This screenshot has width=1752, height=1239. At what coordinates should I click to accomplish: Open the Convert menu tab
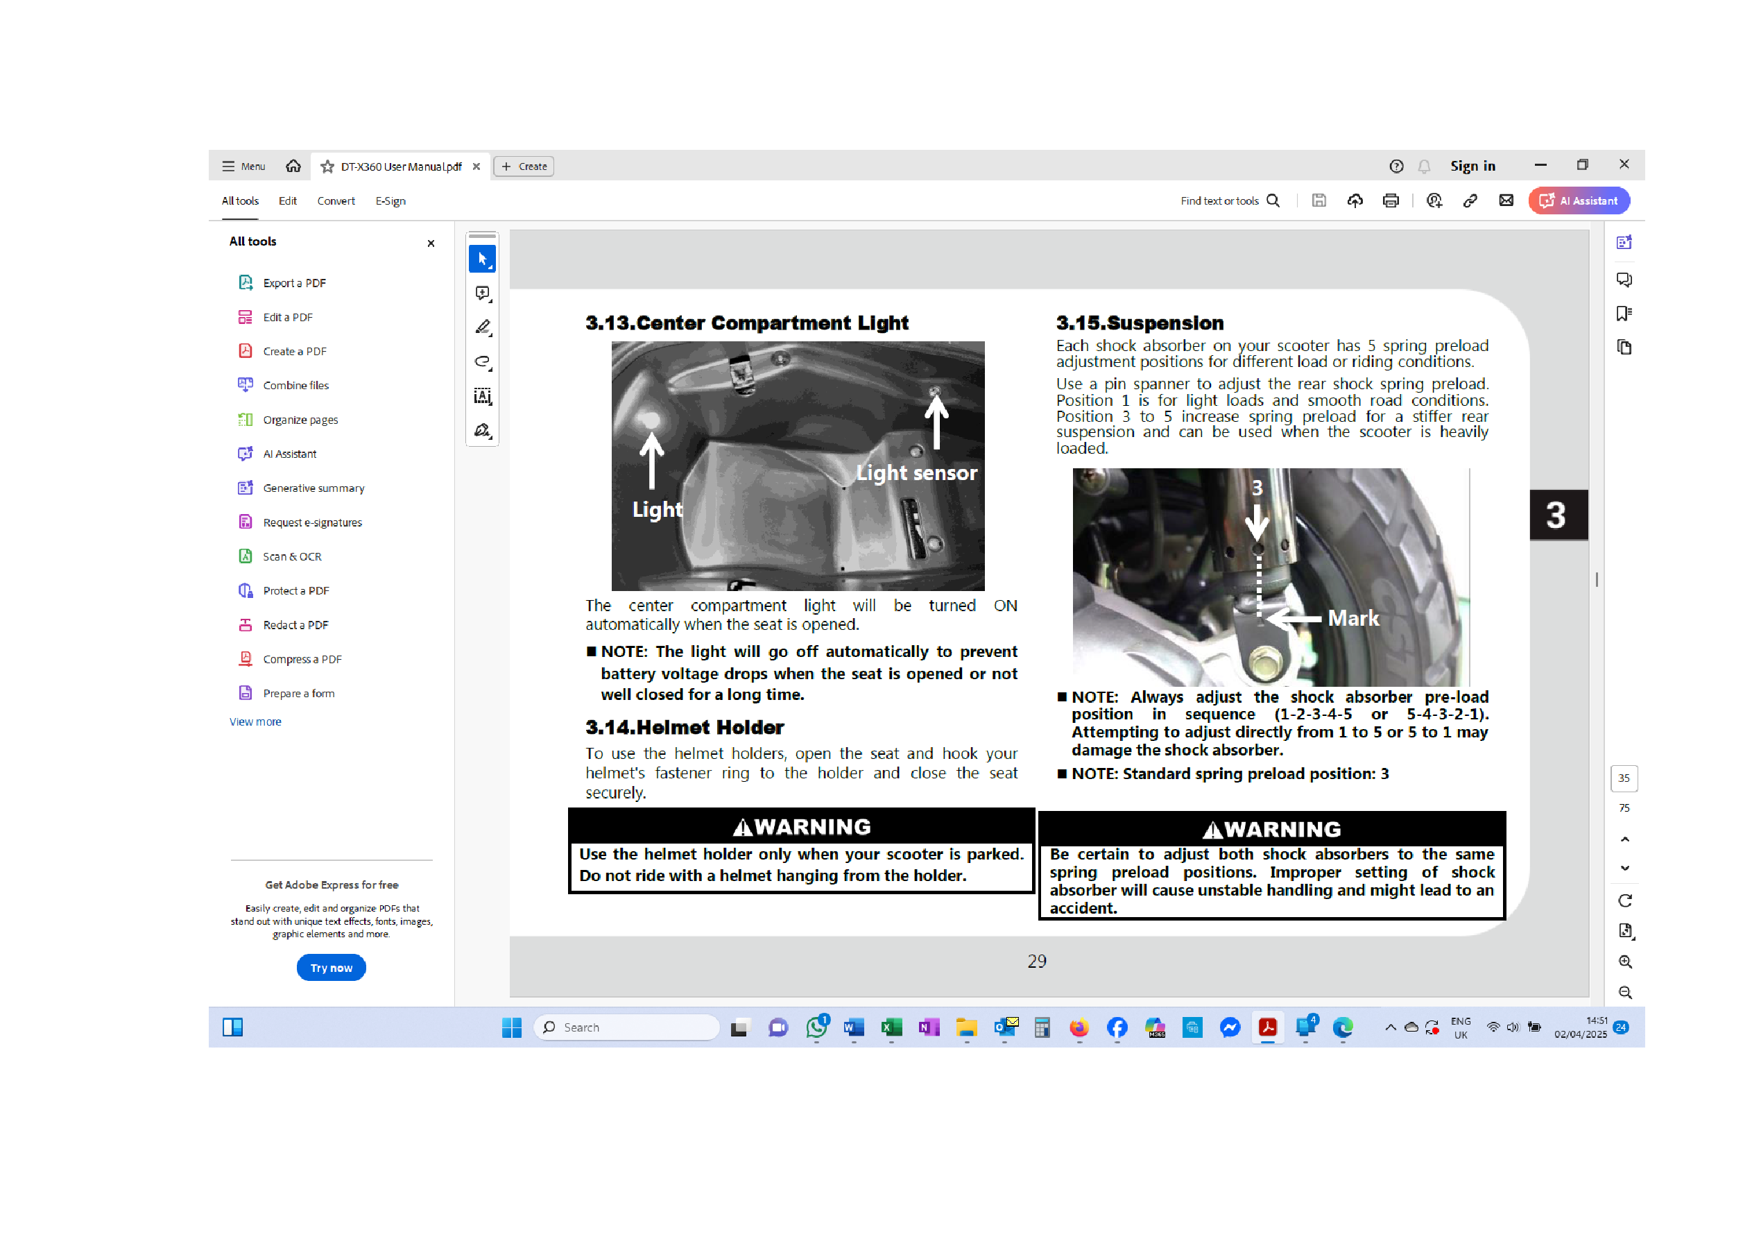click(336, 200)
